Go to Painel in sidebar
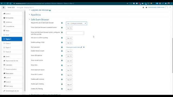The image size is (173, 97). (x=12, y=56)
